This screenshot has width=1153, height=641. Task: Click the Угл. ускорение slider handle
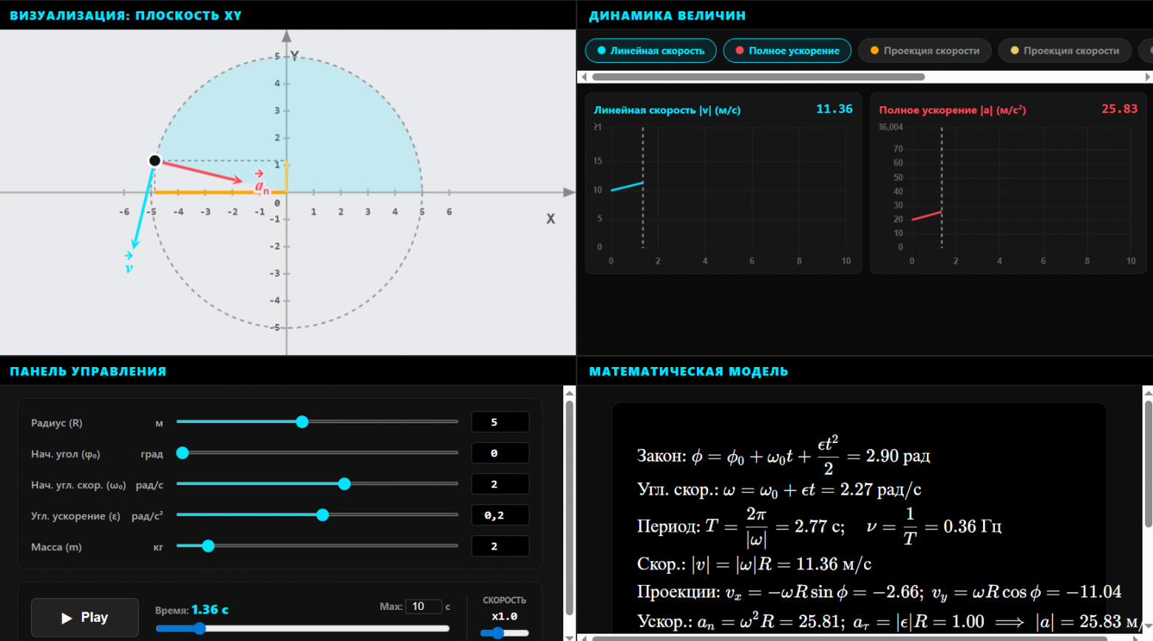[322, 515]
